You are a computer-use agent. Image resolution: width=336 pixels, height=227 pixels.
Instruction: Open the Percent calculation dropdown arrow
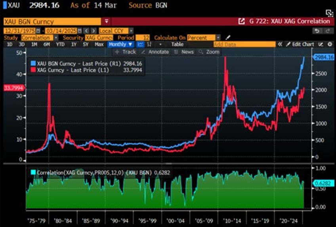[218, 38]
